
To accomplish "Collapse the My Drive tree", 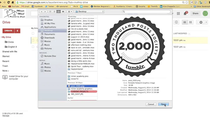I will pos(1,37).
